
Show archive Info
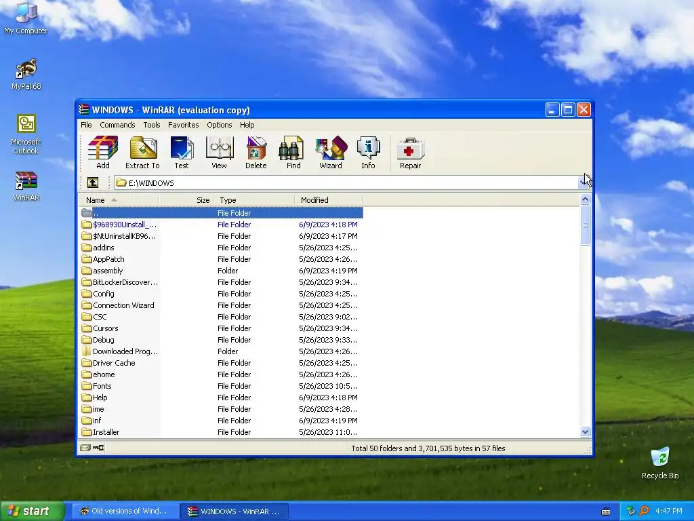368,153
